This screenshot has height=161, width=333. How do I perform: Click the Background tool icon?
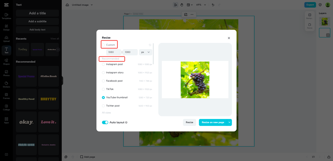310,16
